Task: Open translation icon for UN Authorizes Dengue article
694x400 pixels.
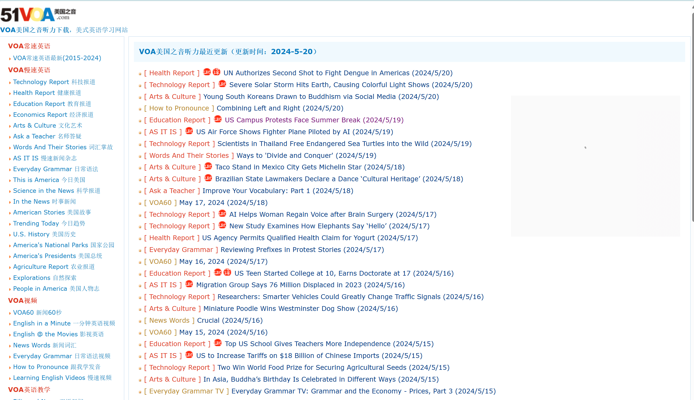Action: [x=216, y=72]
